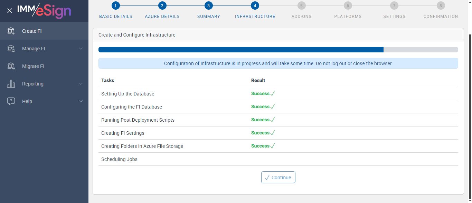Go to step 1 circle Basic Details
This screenshot has height=203, width=472.
tap(116, 6)
